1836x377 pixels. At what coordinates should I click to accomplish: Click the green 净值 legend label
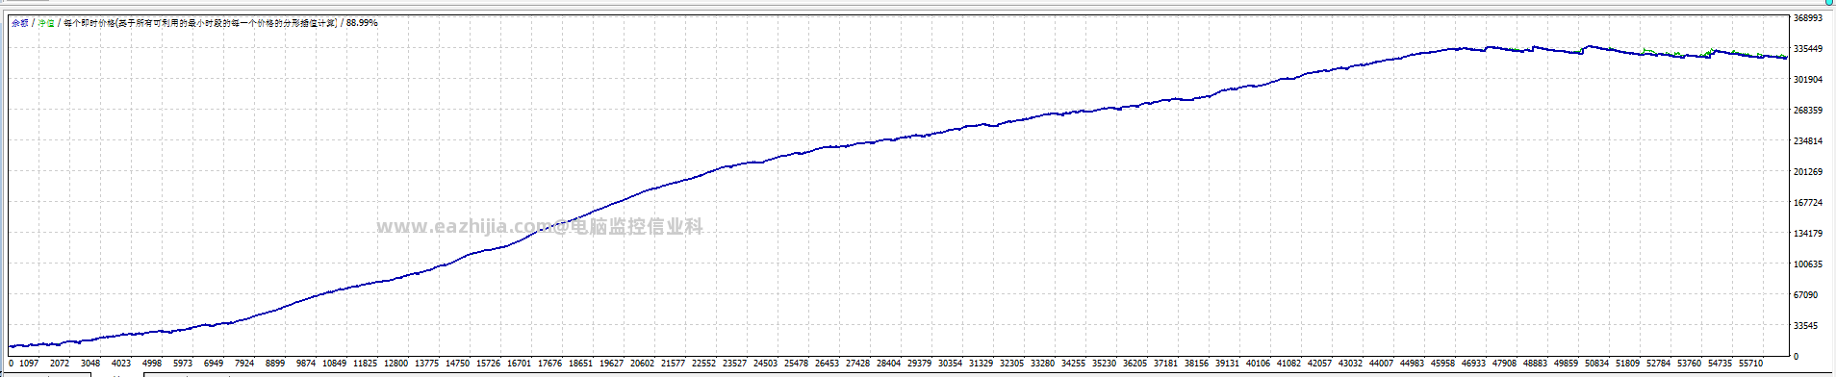pos(46,22)
